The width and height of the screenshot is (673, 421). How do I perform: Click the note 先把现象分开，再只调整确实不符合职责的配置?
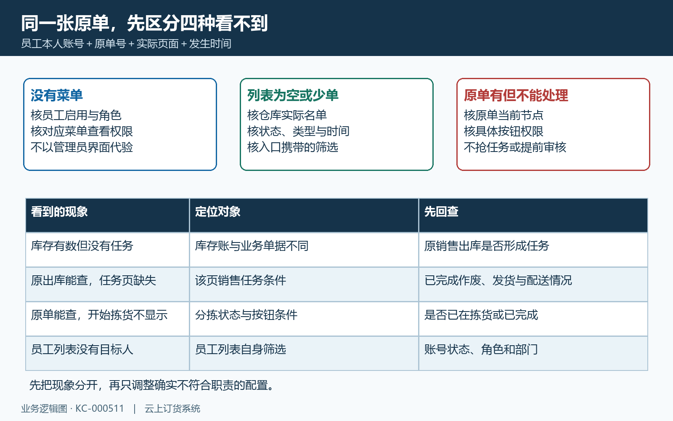tap(152, 385)
